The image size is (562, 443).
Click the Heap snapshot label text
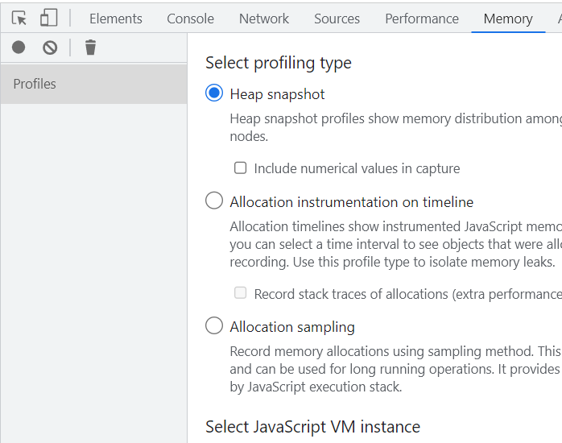277,94
